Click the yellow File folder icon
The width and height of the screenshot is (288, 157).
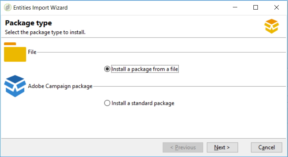(x=15, y=52)
